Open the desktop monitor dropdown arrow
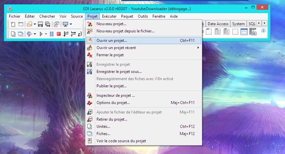This screenshot has width=285, height=154. [71, 24]
